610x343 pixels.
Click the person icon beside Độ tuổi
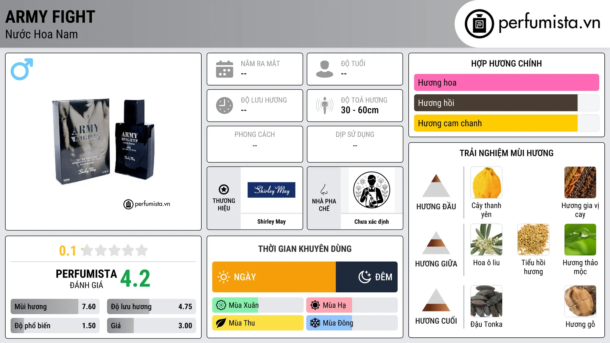pos(325,69)
